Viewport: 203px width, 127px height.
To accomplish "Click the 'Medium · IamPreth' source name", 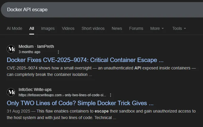I will pos(36,46).
